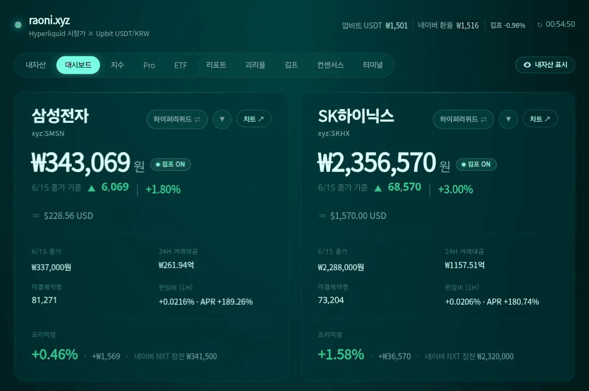The height and width of the screenshot is (391, 589).
Task: Select the 대시보드 tab
Action: (x=78, y=65)
